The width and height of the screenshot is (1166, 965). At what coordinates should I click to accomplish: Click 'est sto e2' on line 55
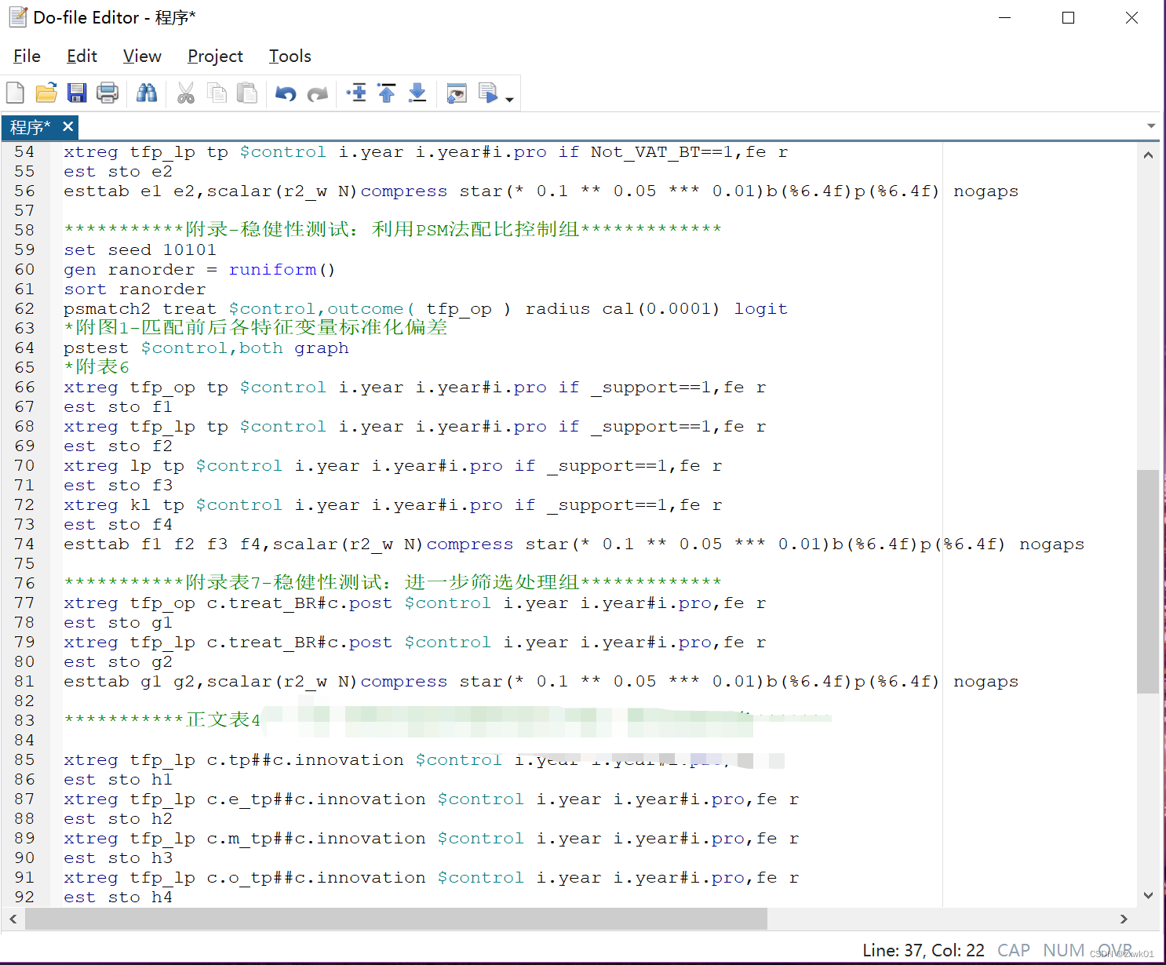tap(118, 171)
